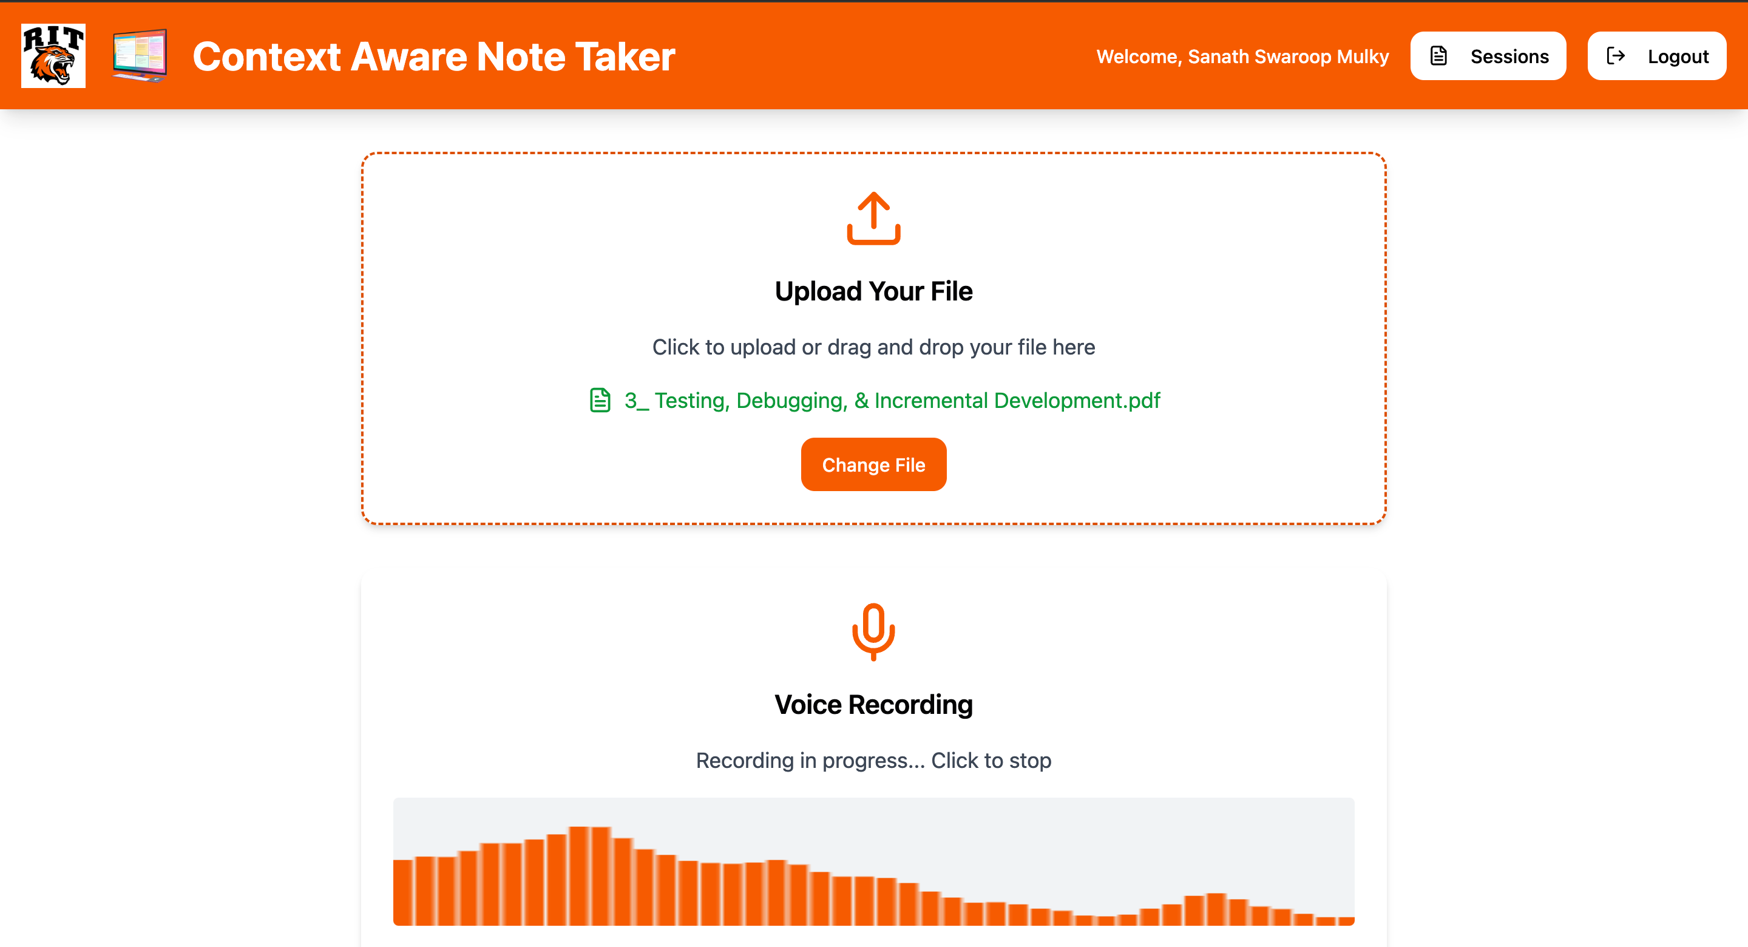
Task: Click the note taker monitor logo
Action: point(140,56)
